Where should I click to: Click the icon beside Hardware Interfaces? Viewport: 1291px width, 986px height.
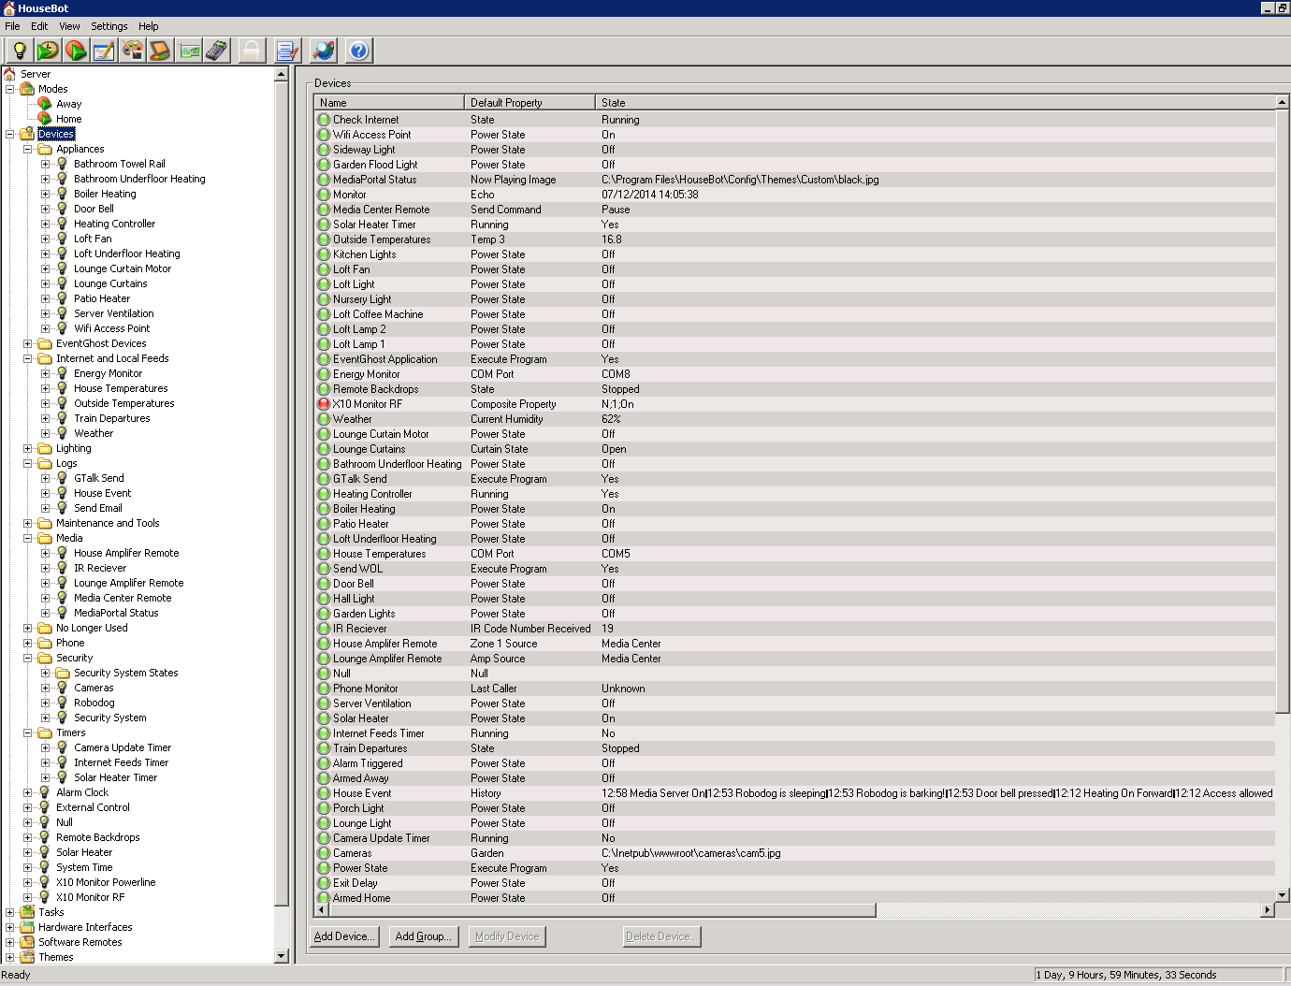(27, 927)
